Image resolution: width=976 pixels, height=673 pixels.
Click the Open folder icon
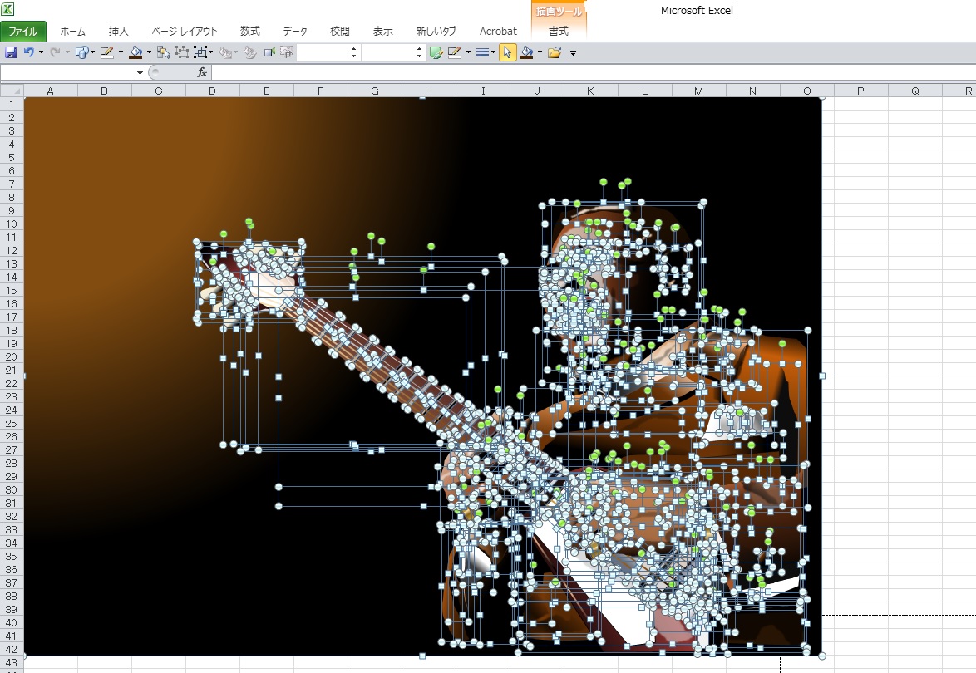(x=555, y=53)
